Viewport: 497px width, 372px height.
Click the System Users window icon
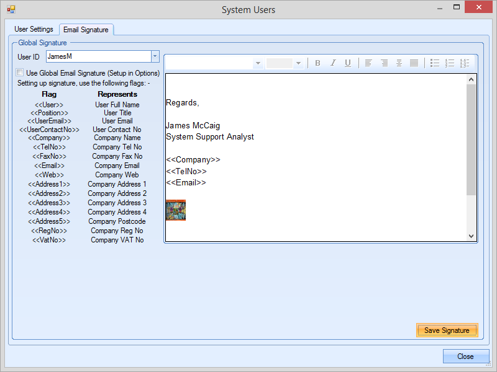(x=11, y=9)
